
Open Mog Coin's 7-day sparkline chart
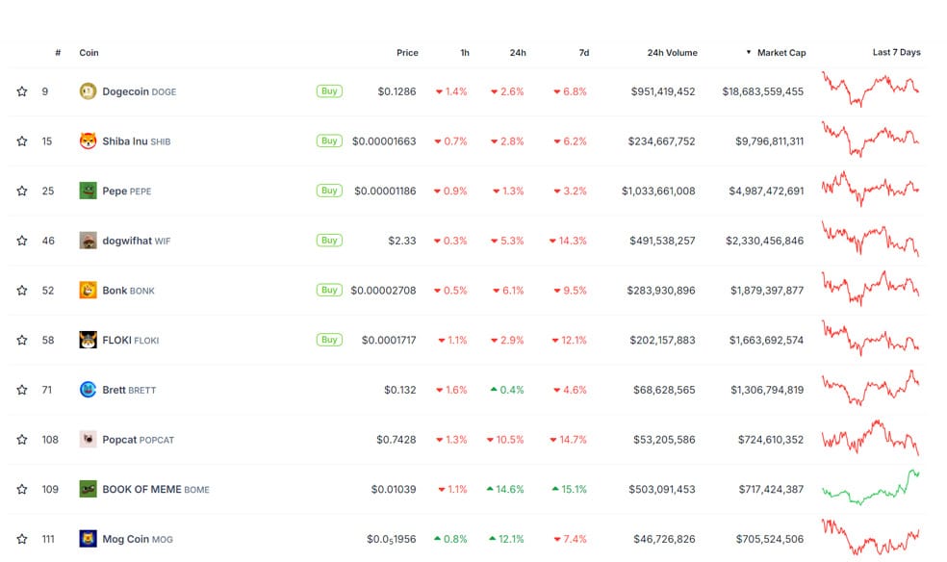[x=870, y=537]
